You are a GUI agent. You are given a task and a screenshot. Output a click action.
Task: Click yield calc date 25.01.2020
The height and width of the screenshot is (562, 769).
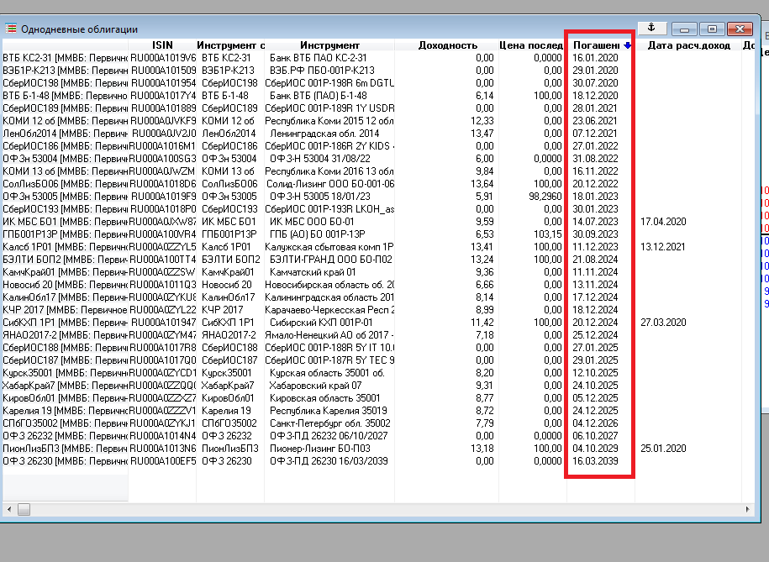point(663,449)
